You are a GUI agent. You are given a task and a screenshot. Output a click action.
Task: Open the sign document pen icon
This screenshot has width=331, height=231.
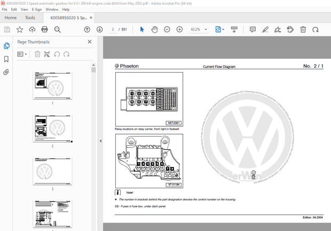tap(278, 29)
